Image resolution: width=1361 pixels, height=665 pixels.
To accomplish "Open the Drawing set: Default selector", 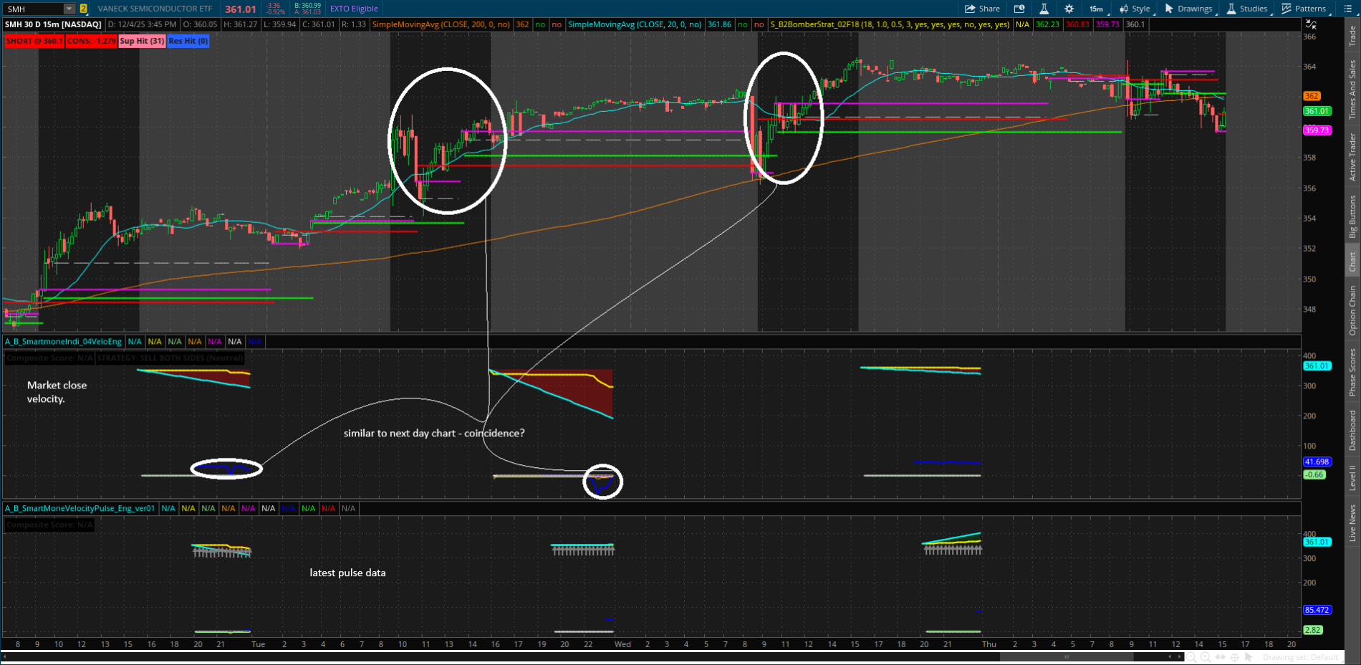I will click(x=1301, y=657).
